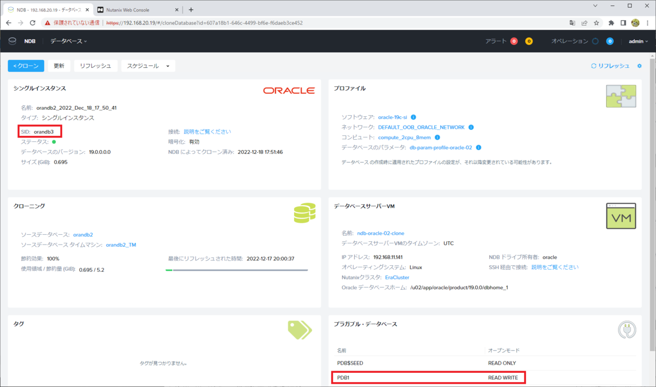This screenshot has height=387, width=656.
Task: Click the browser forward arrow
Action: point(21,23)
